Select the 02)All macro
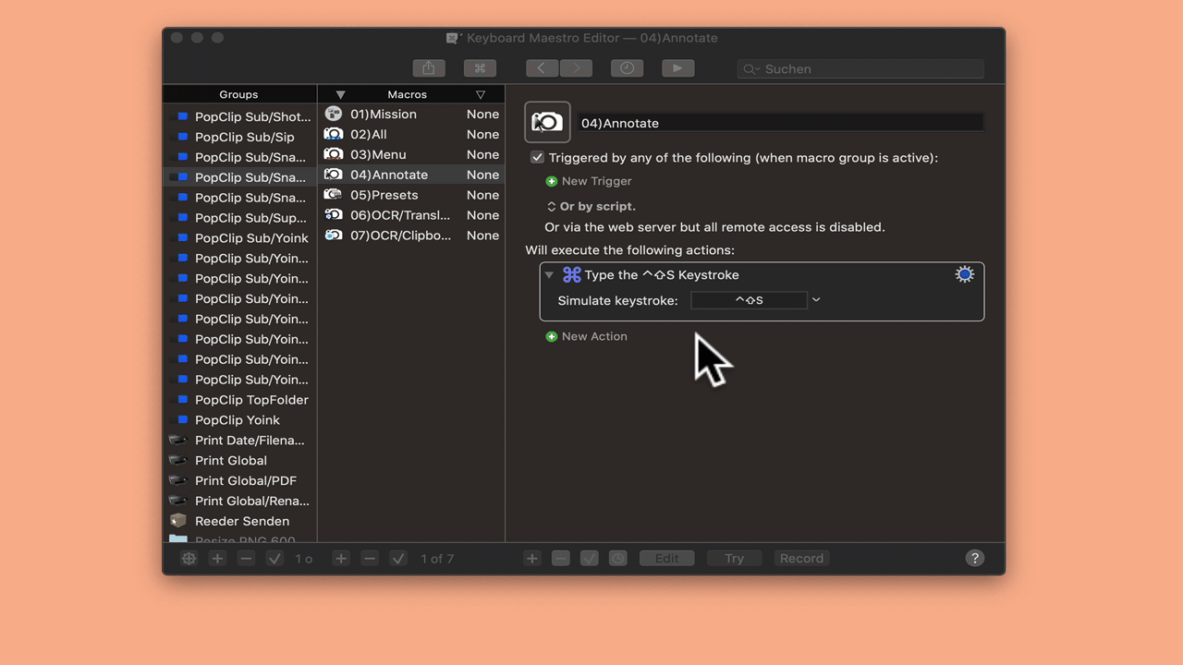Screen dimensions: 1183x665 coord(412,135)
